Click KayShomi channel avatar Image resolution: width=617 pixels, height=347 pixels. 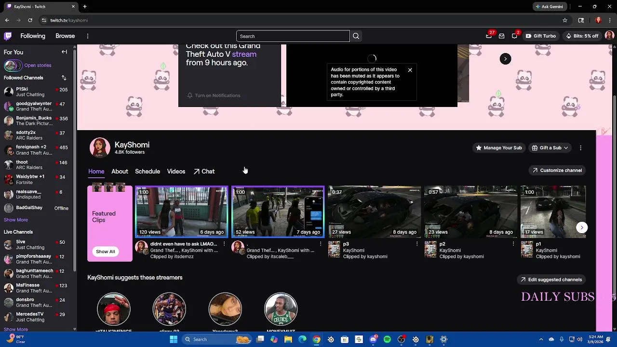click(100, 147)
